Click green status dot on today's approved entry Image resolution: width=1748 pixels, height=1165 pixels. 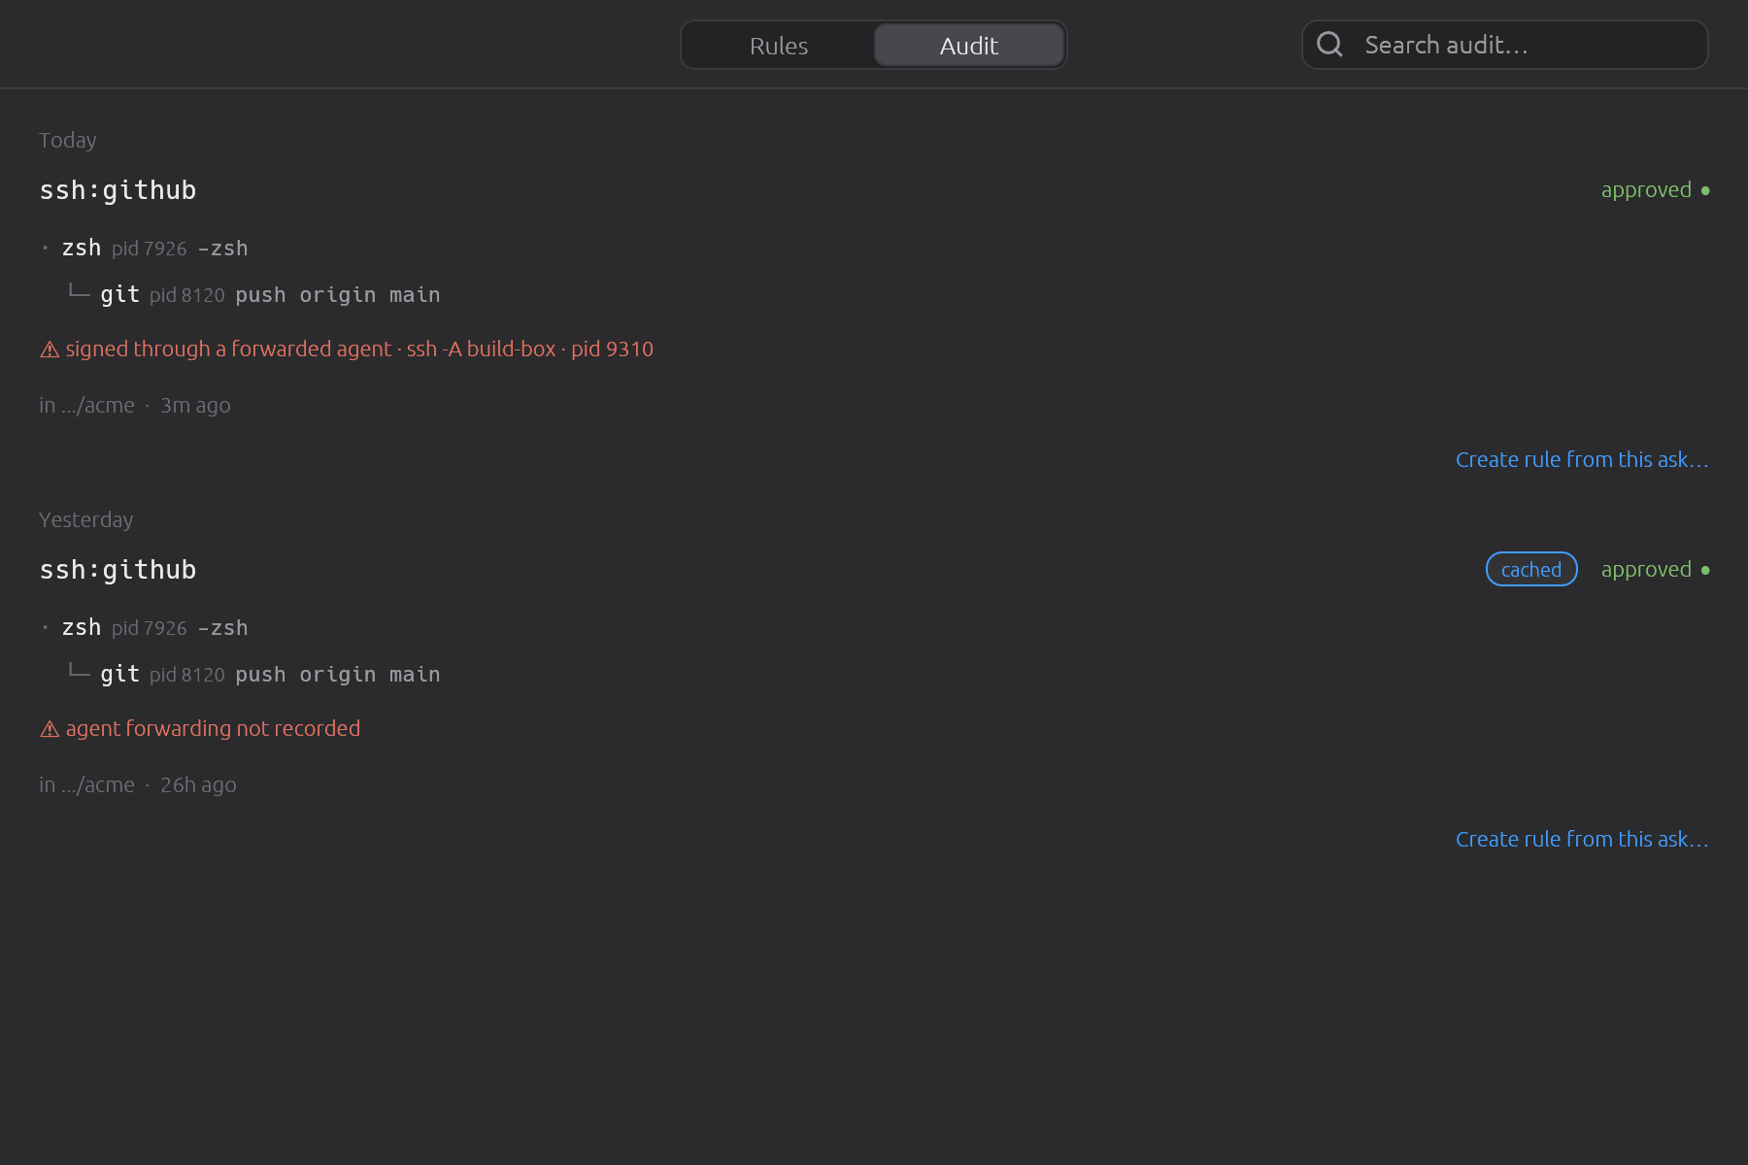(x=1705, y=190)
